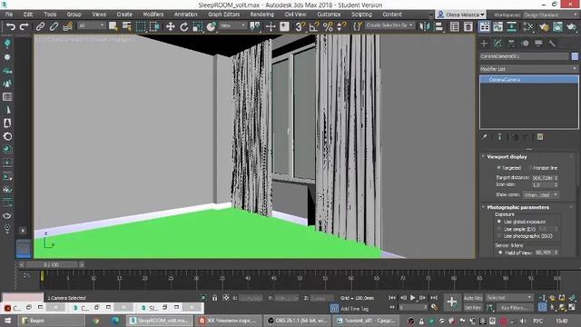Open the key filter Selected dropdown
This screenshot has width=581, height=327.
pos(509,298)
